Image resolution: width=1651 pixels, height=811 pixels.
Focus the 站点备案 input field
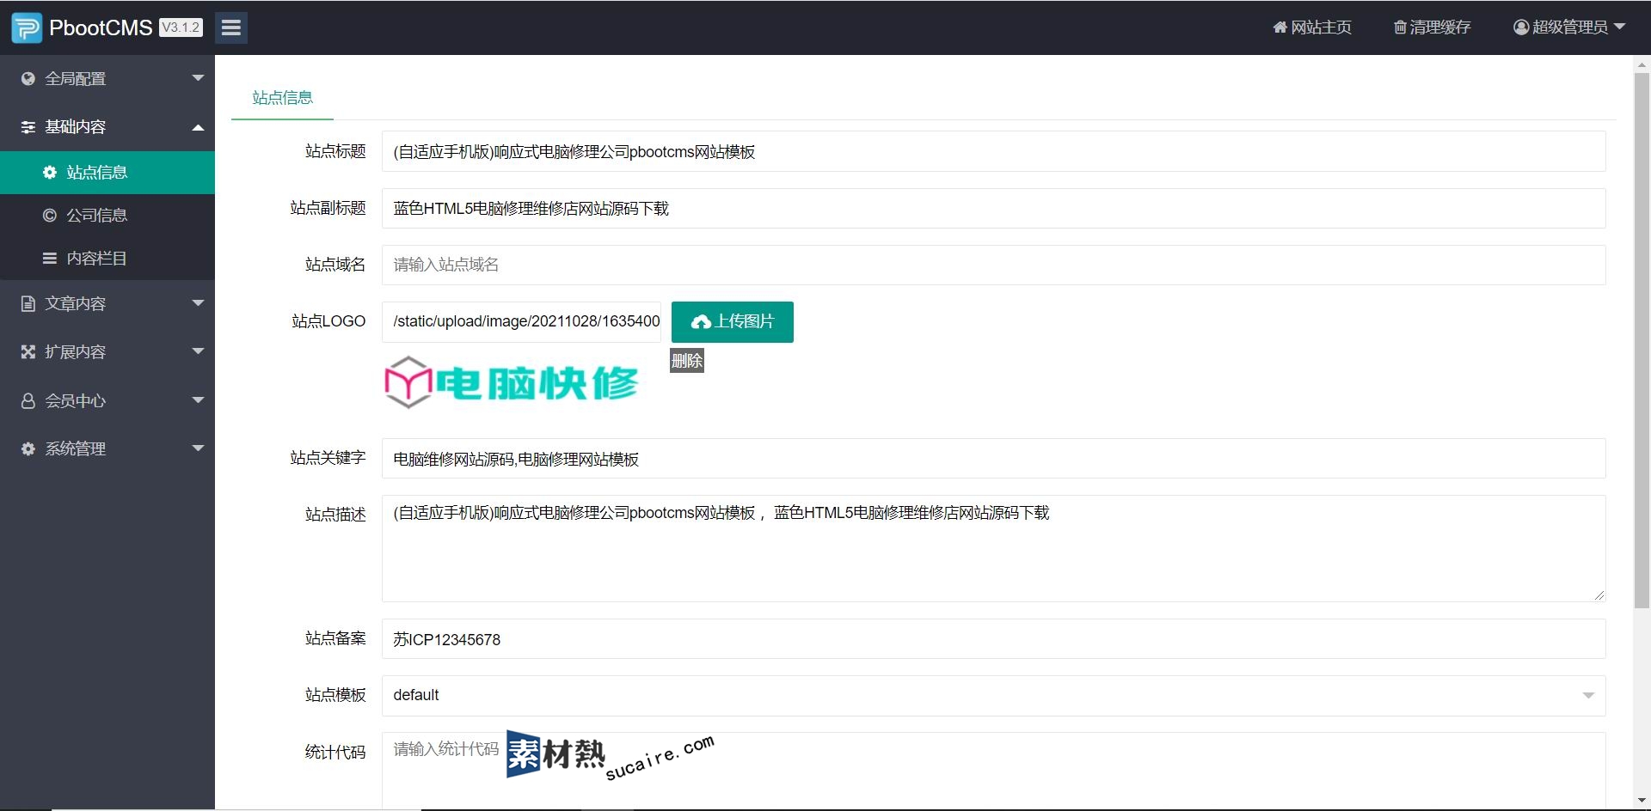click(993, 639)
